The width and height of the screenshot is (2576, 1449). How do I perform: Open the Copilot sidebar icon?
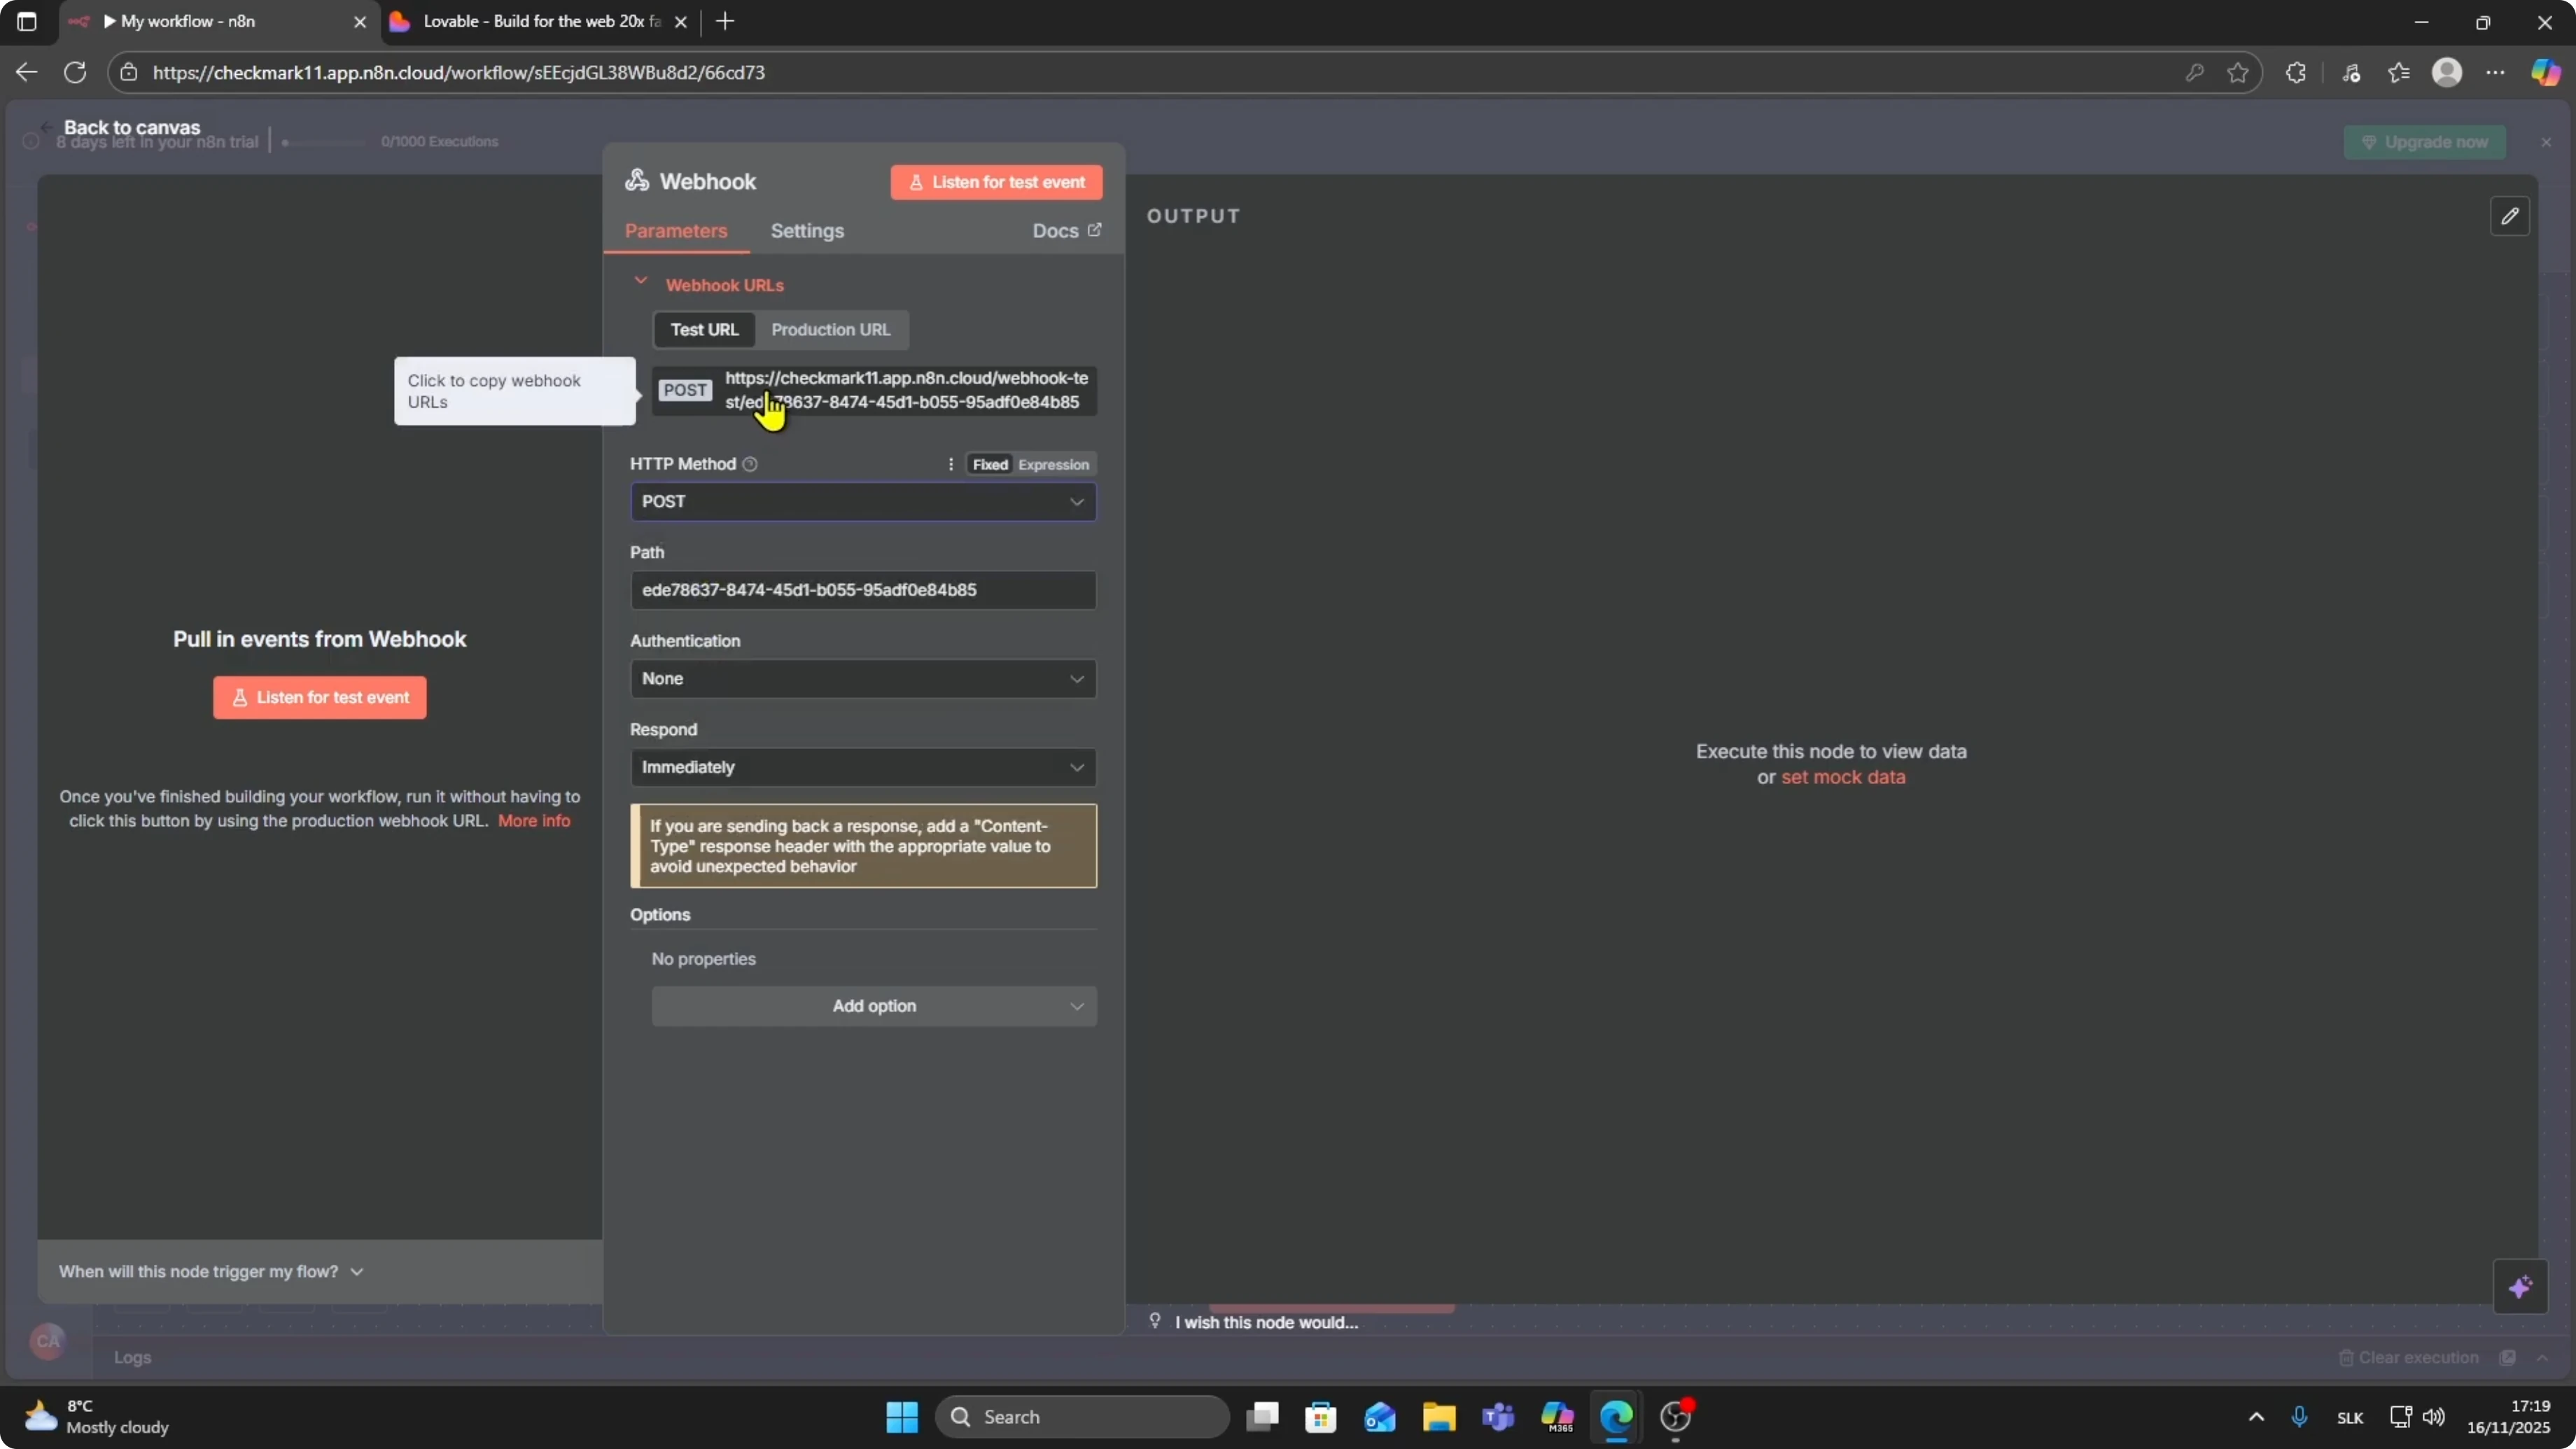pyautogui.click(x=2545, y=72)
